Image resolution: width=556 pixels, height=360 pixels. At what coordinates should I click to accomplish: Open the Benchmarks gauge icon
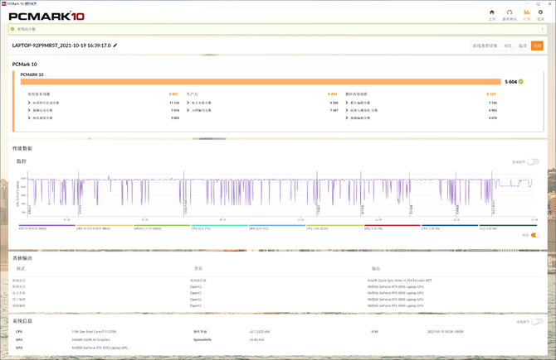coord(510,12)
